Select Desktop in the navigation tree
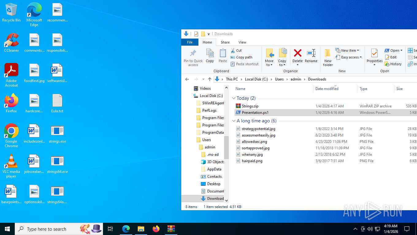417x235 pixels. [214, 184]
